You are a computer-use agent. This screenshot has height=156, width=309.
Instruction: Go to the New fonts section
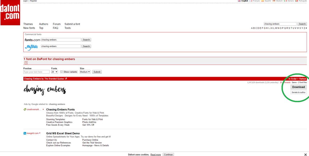29,28
